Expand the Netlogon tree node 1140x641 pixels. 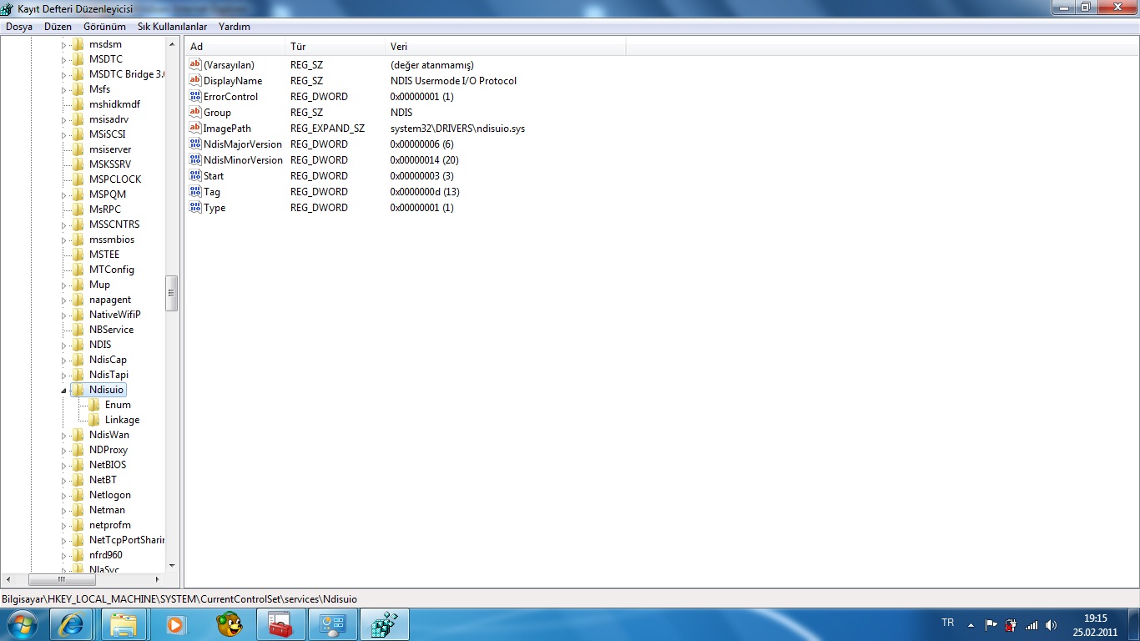click(63, 495)
